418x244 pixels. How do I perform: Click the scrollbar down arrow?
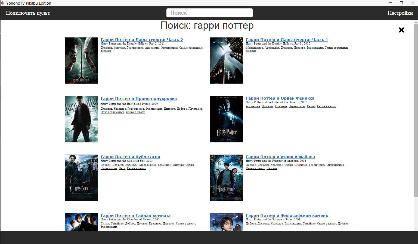point(416,228)
